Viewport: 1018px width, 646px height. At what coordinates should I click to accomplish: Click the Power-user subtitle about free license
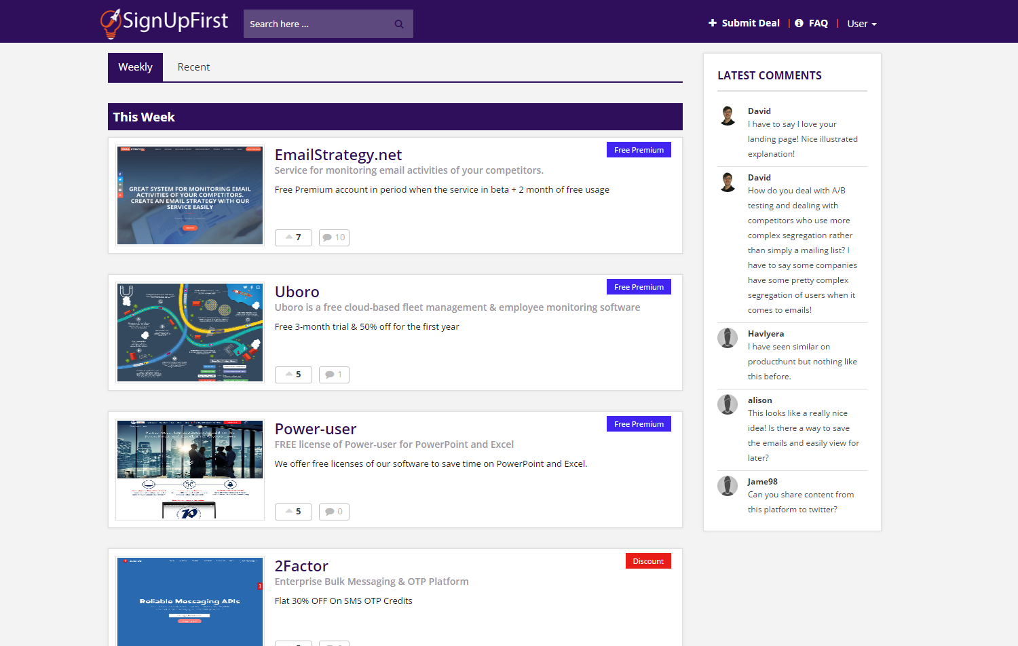(394, 444)
